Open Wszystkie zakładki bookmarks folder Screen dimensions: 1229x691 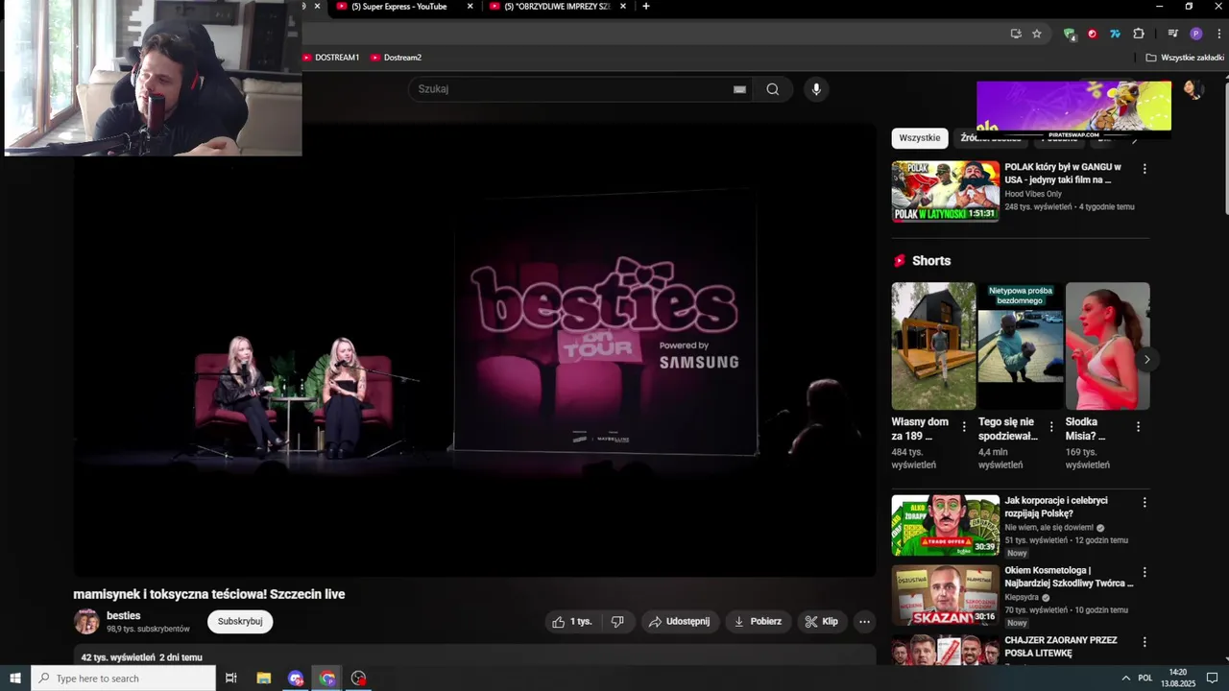(1185, 58)
